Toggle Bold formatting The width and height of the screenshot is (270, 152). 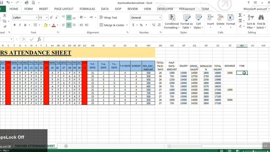pyautogui.click(x=14, y=25)
